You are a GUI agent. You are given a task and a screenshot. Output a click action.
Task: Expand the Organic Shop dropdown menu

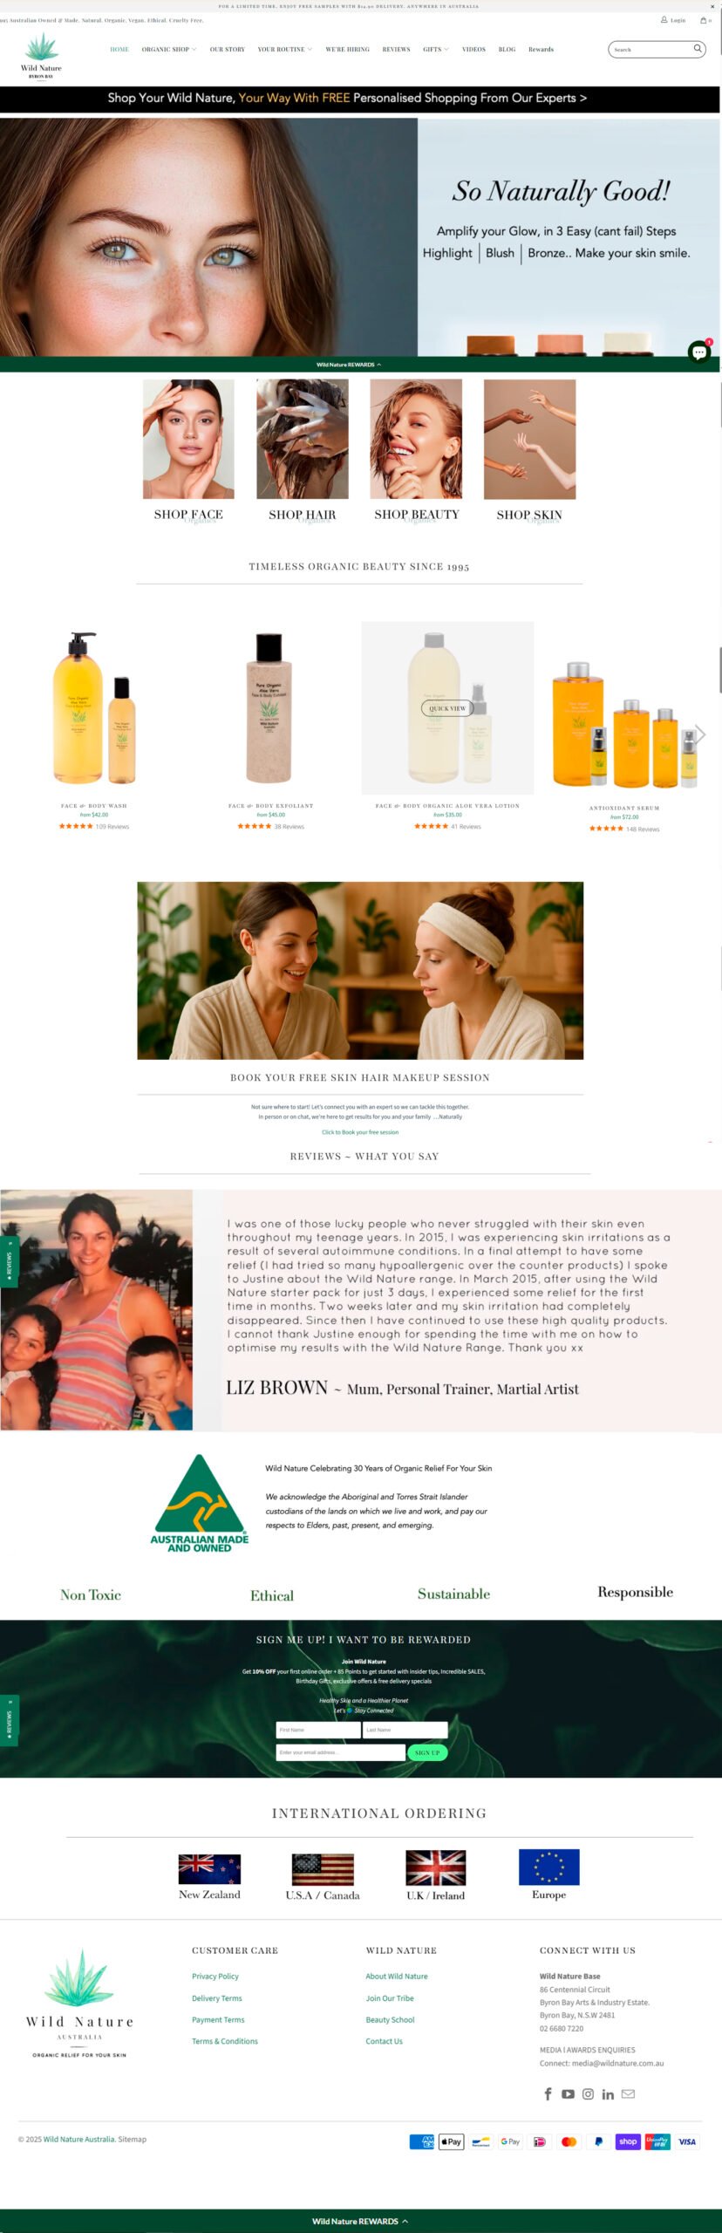tap(169, 50)
